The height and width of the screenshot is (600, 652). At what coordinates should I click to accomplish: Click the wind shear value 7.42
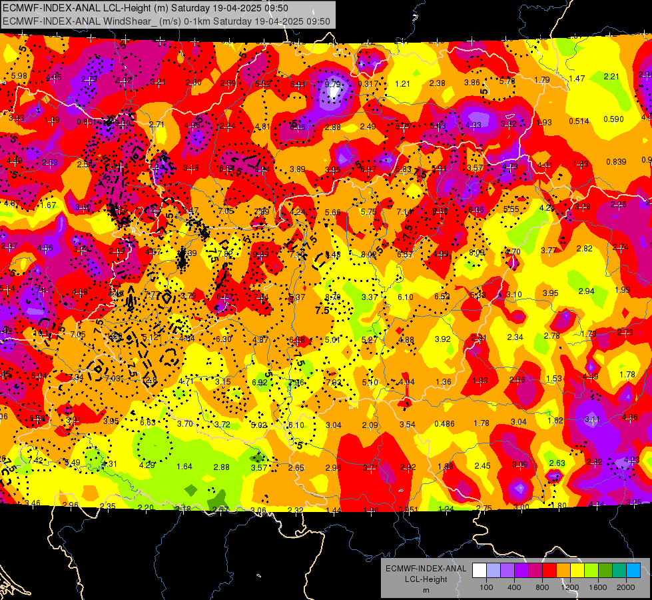[35, 460]
